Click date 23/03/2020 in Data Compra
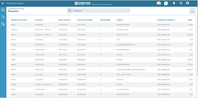Screen dimensions: 198x98 (x=63, y=45)
